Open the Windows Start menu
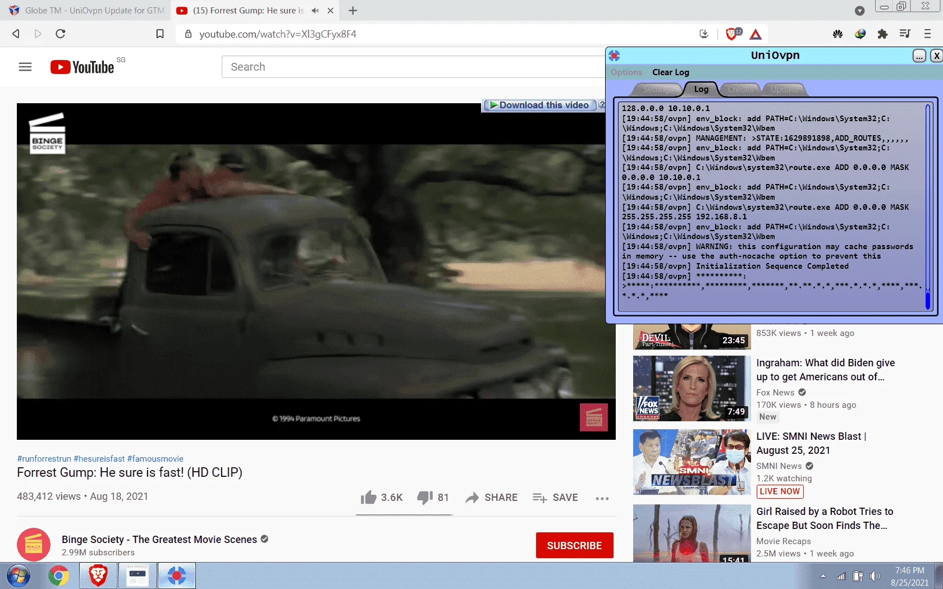Screen dimensions: 943x589 tap(18, 576)
